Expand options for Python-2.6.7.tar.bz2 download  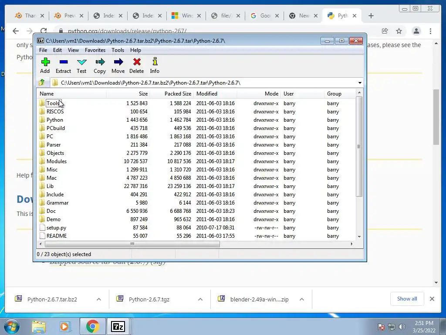click(99, 299)
